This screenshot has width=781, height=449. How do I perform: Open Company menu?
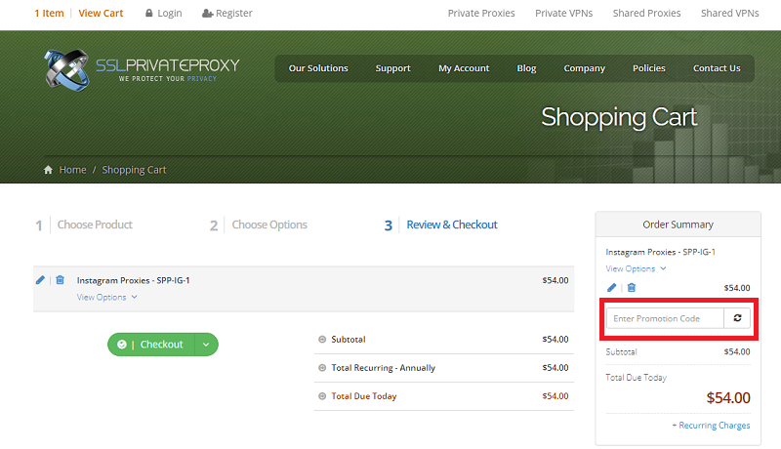tap(584, 68)
